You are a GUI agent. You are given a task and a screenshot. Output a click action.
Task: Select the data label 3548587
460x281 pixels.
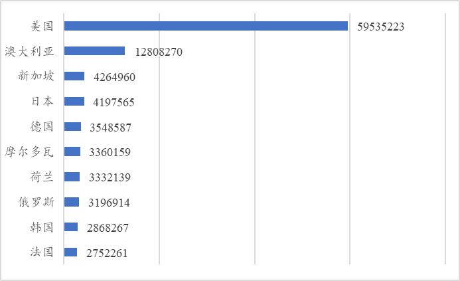[110, 128]
